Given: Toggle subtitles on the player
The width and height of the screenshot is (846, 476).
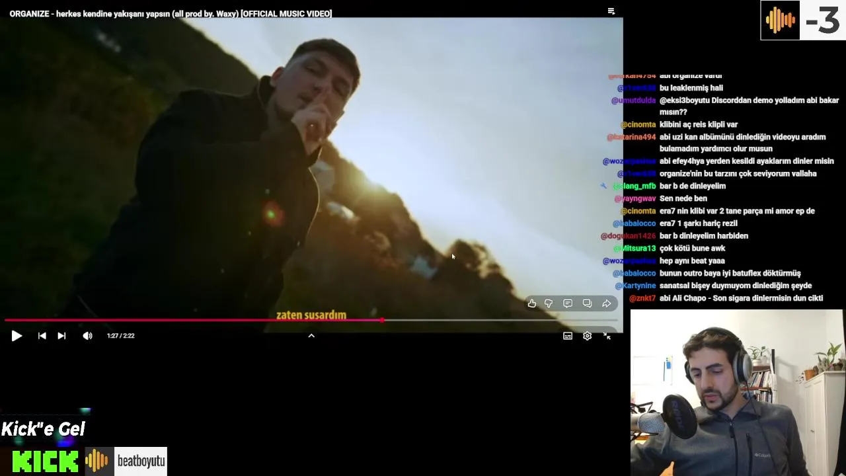Looking at the screenshot, I should tap(568, 336).
